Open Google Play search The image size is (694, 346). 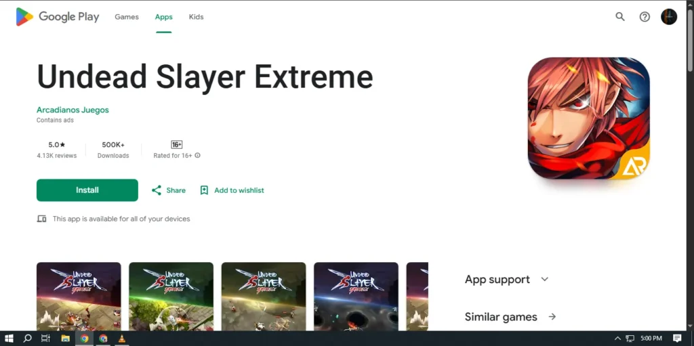620,17
